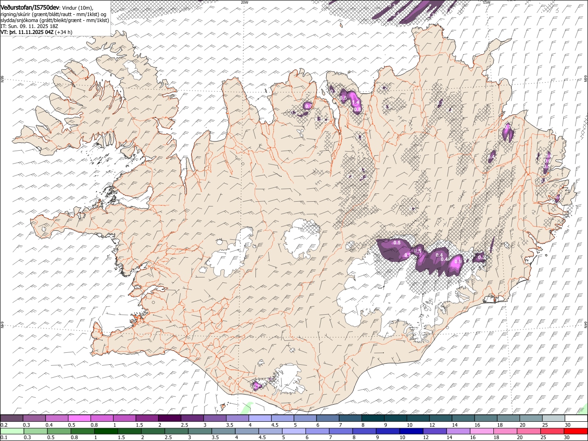Click the Drangajökull glacier in the Westfjords
This screenshot has width=588, height=441.
coord(133,69)
